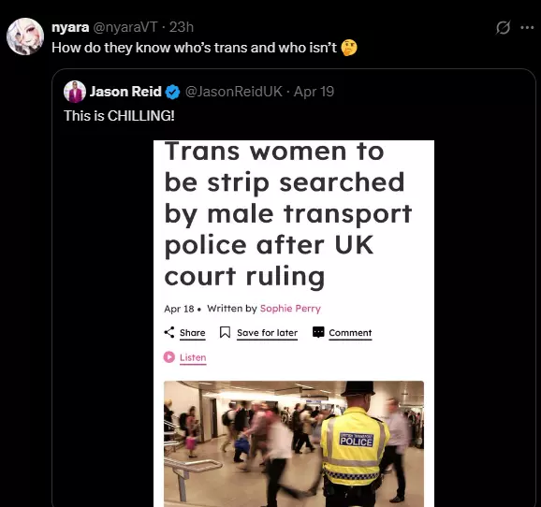Click the Comment speech bubble icon
Image resolution: width=541 pixels, height=507 pixels.
(x=318, y=332)
